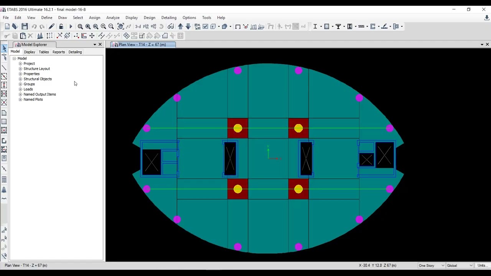Expand the Properties tree node
This screenshot has height=276, width=491.
(20, 74)
